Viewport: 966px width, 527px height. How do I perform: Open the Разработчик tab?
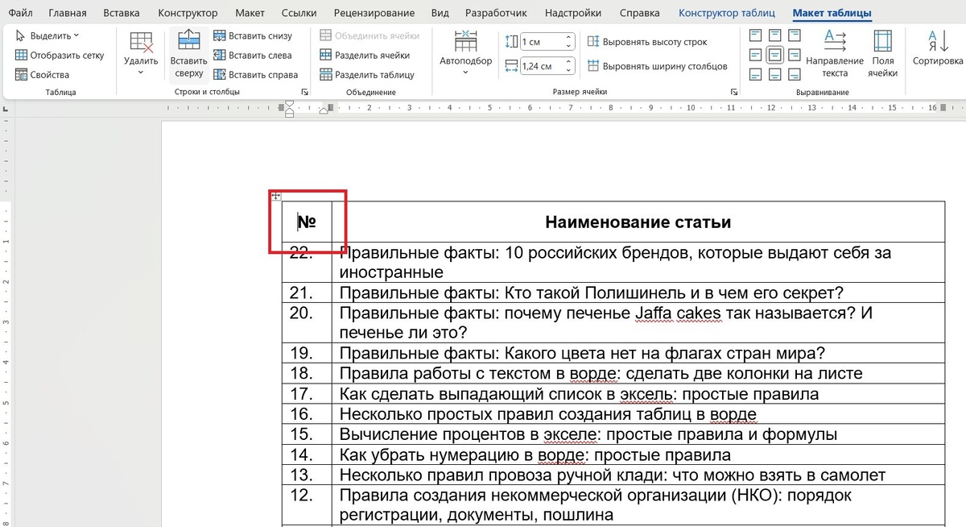(495, 13)
